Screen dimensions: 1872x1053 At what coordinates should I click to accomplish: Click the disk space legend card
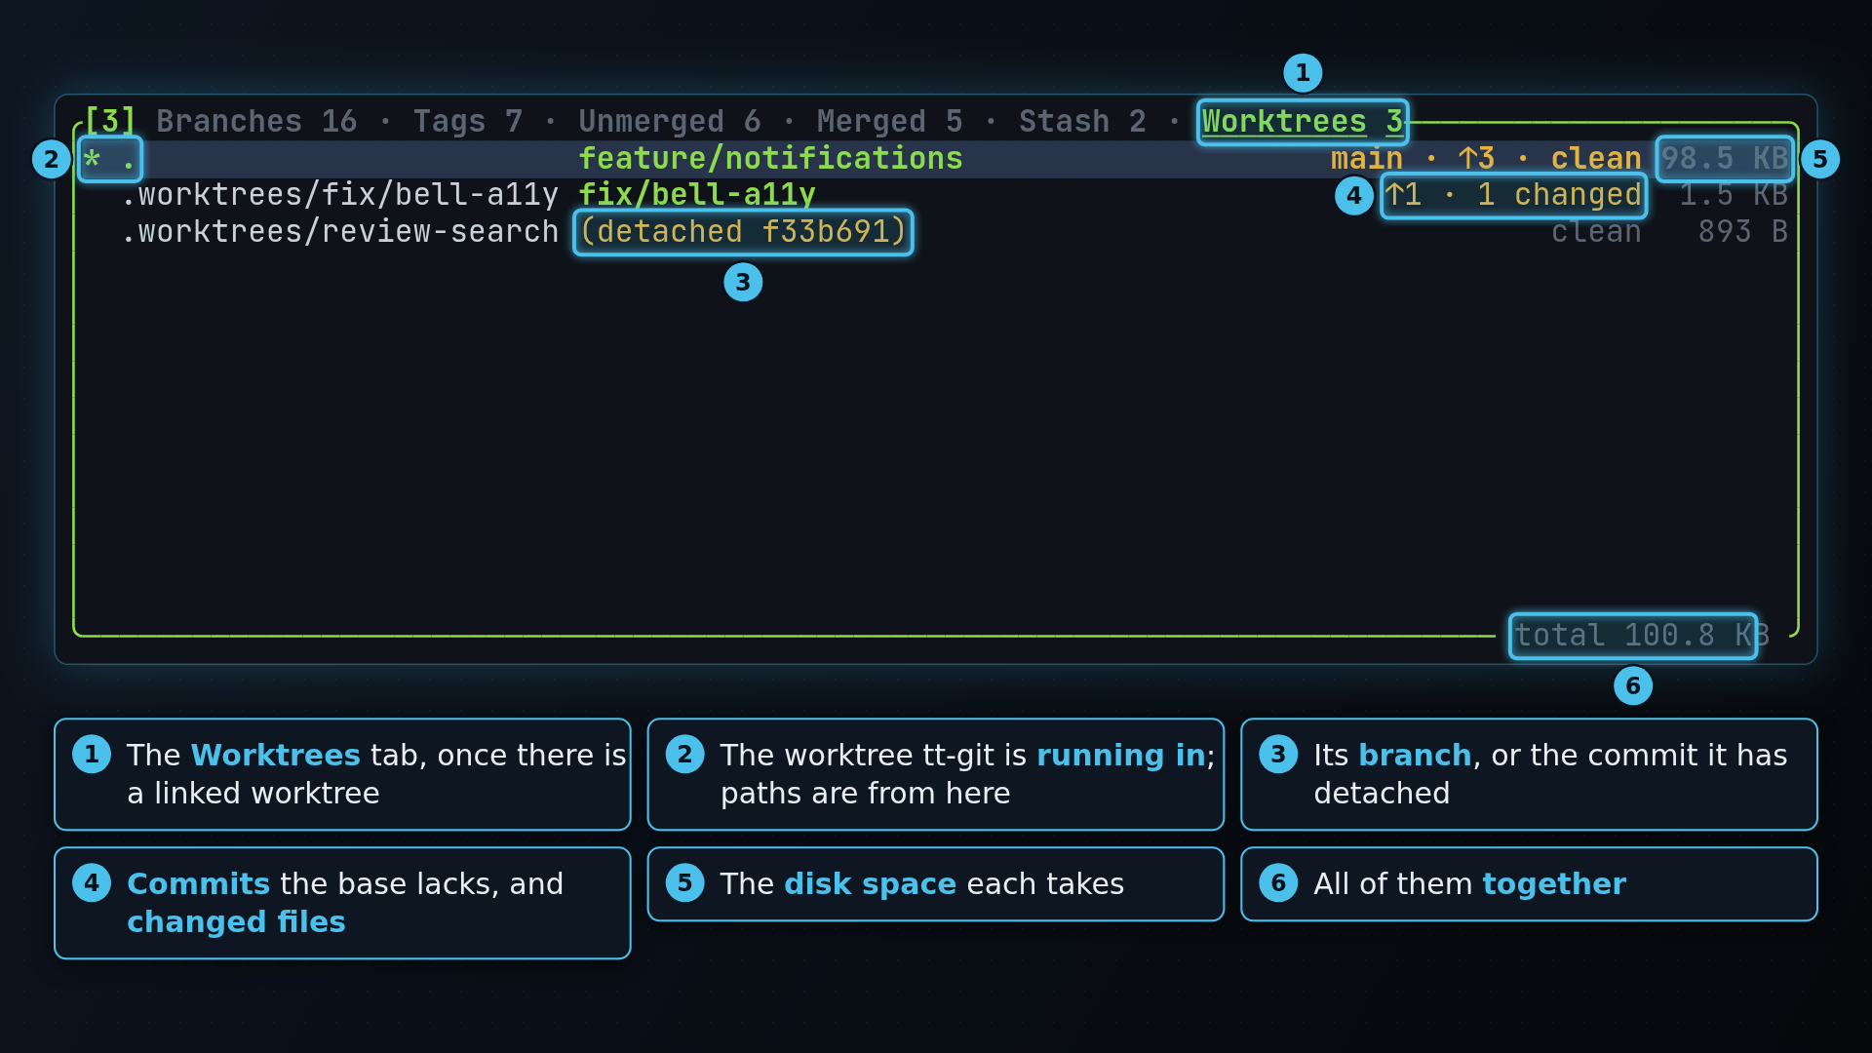[936, 883]
